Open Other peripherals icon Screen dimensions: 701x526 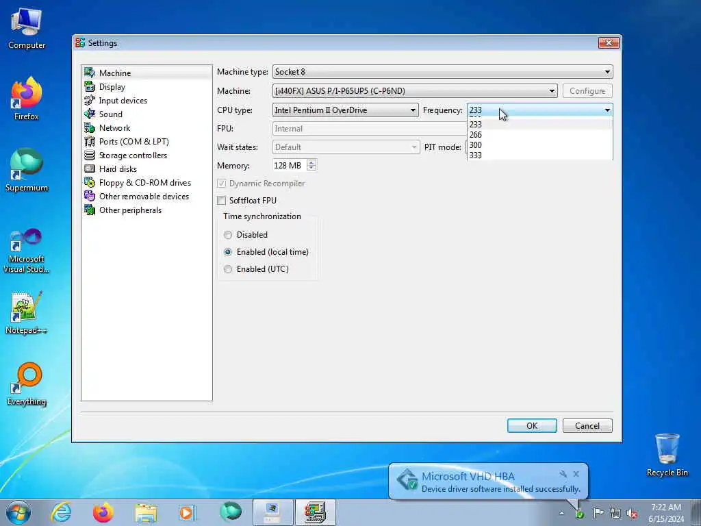click(x=90, y=210)
